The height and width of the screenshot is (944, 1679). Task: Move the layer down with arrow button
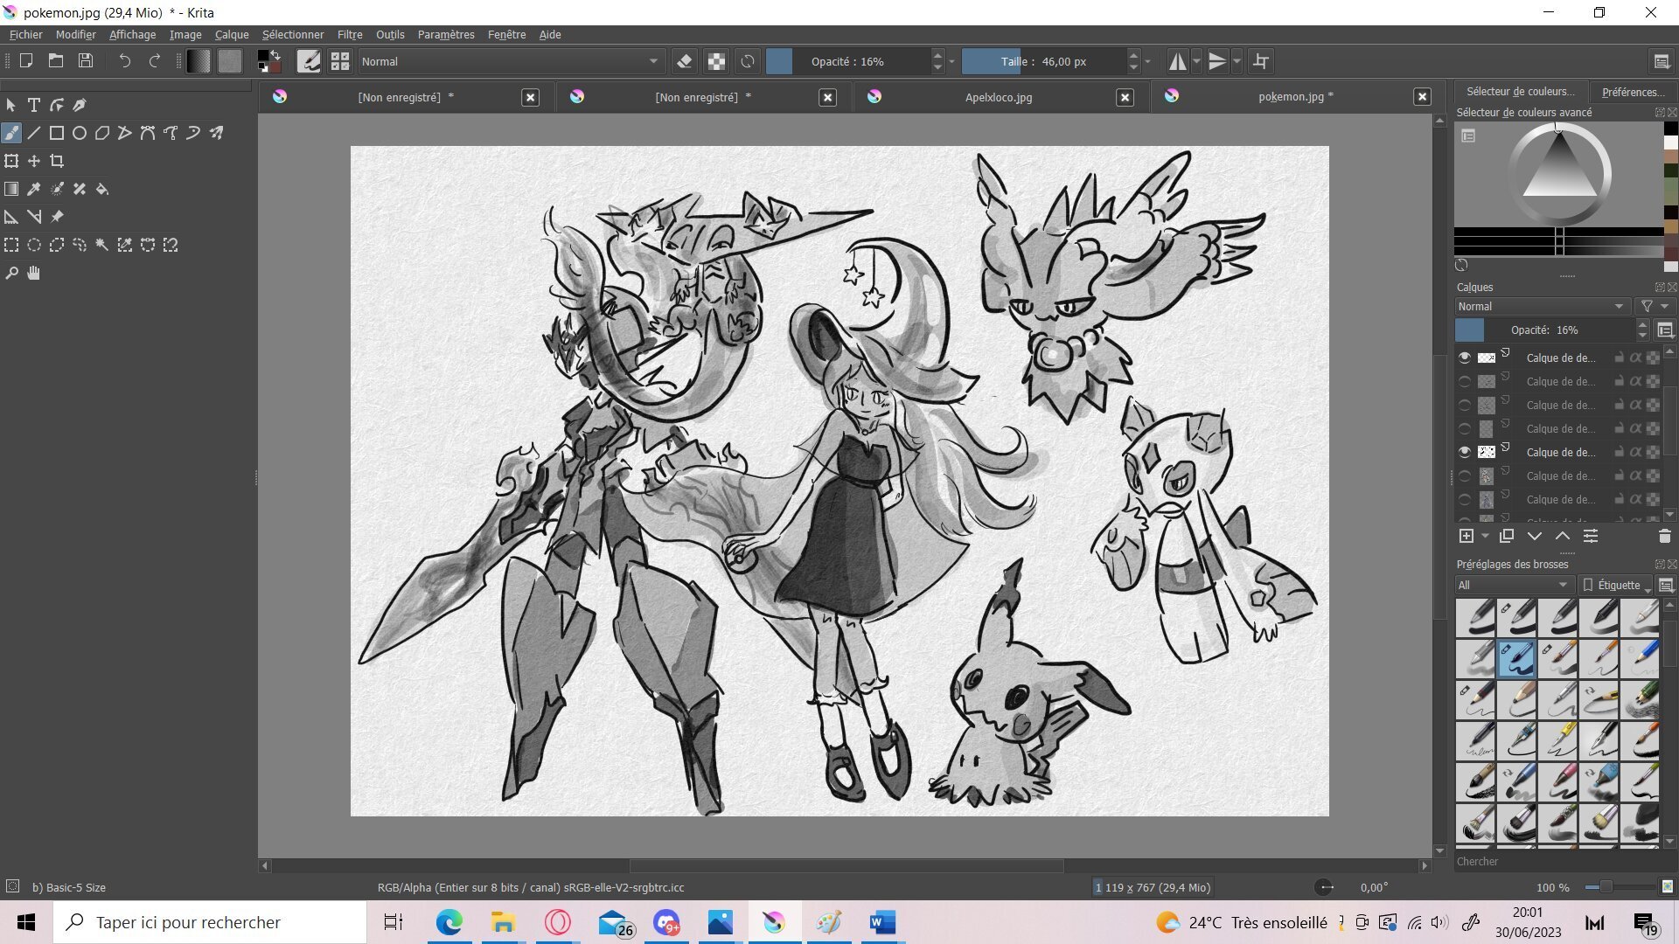[x=1535, y=536]
